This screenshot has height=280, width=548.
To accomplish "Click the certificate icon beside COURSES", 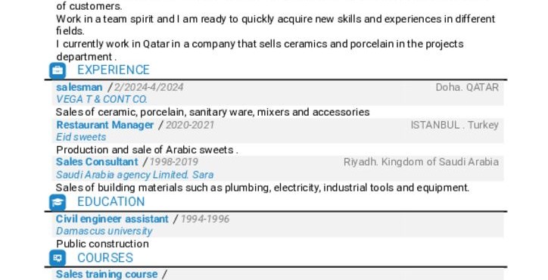I will point(58,258).
